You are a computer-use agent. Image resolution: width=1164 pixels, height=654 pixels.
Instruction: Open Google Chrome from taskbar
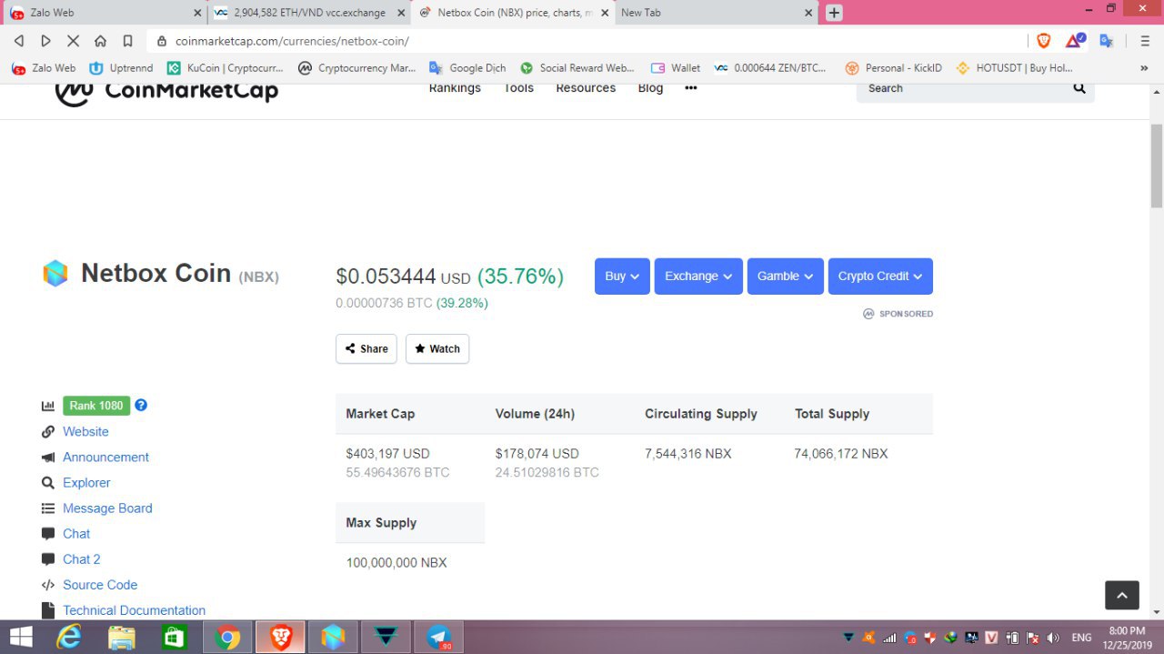(x=227, y=637)
